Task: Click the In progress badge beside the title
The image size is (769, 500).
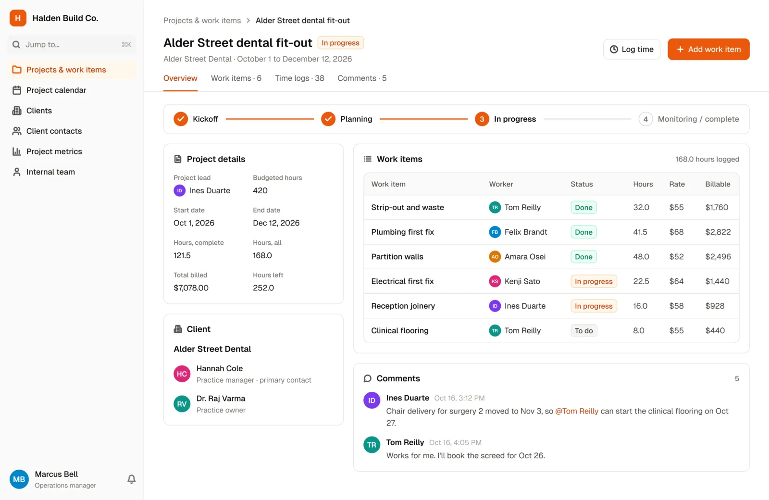Action: pyautogui.click(x=340, y=43)
